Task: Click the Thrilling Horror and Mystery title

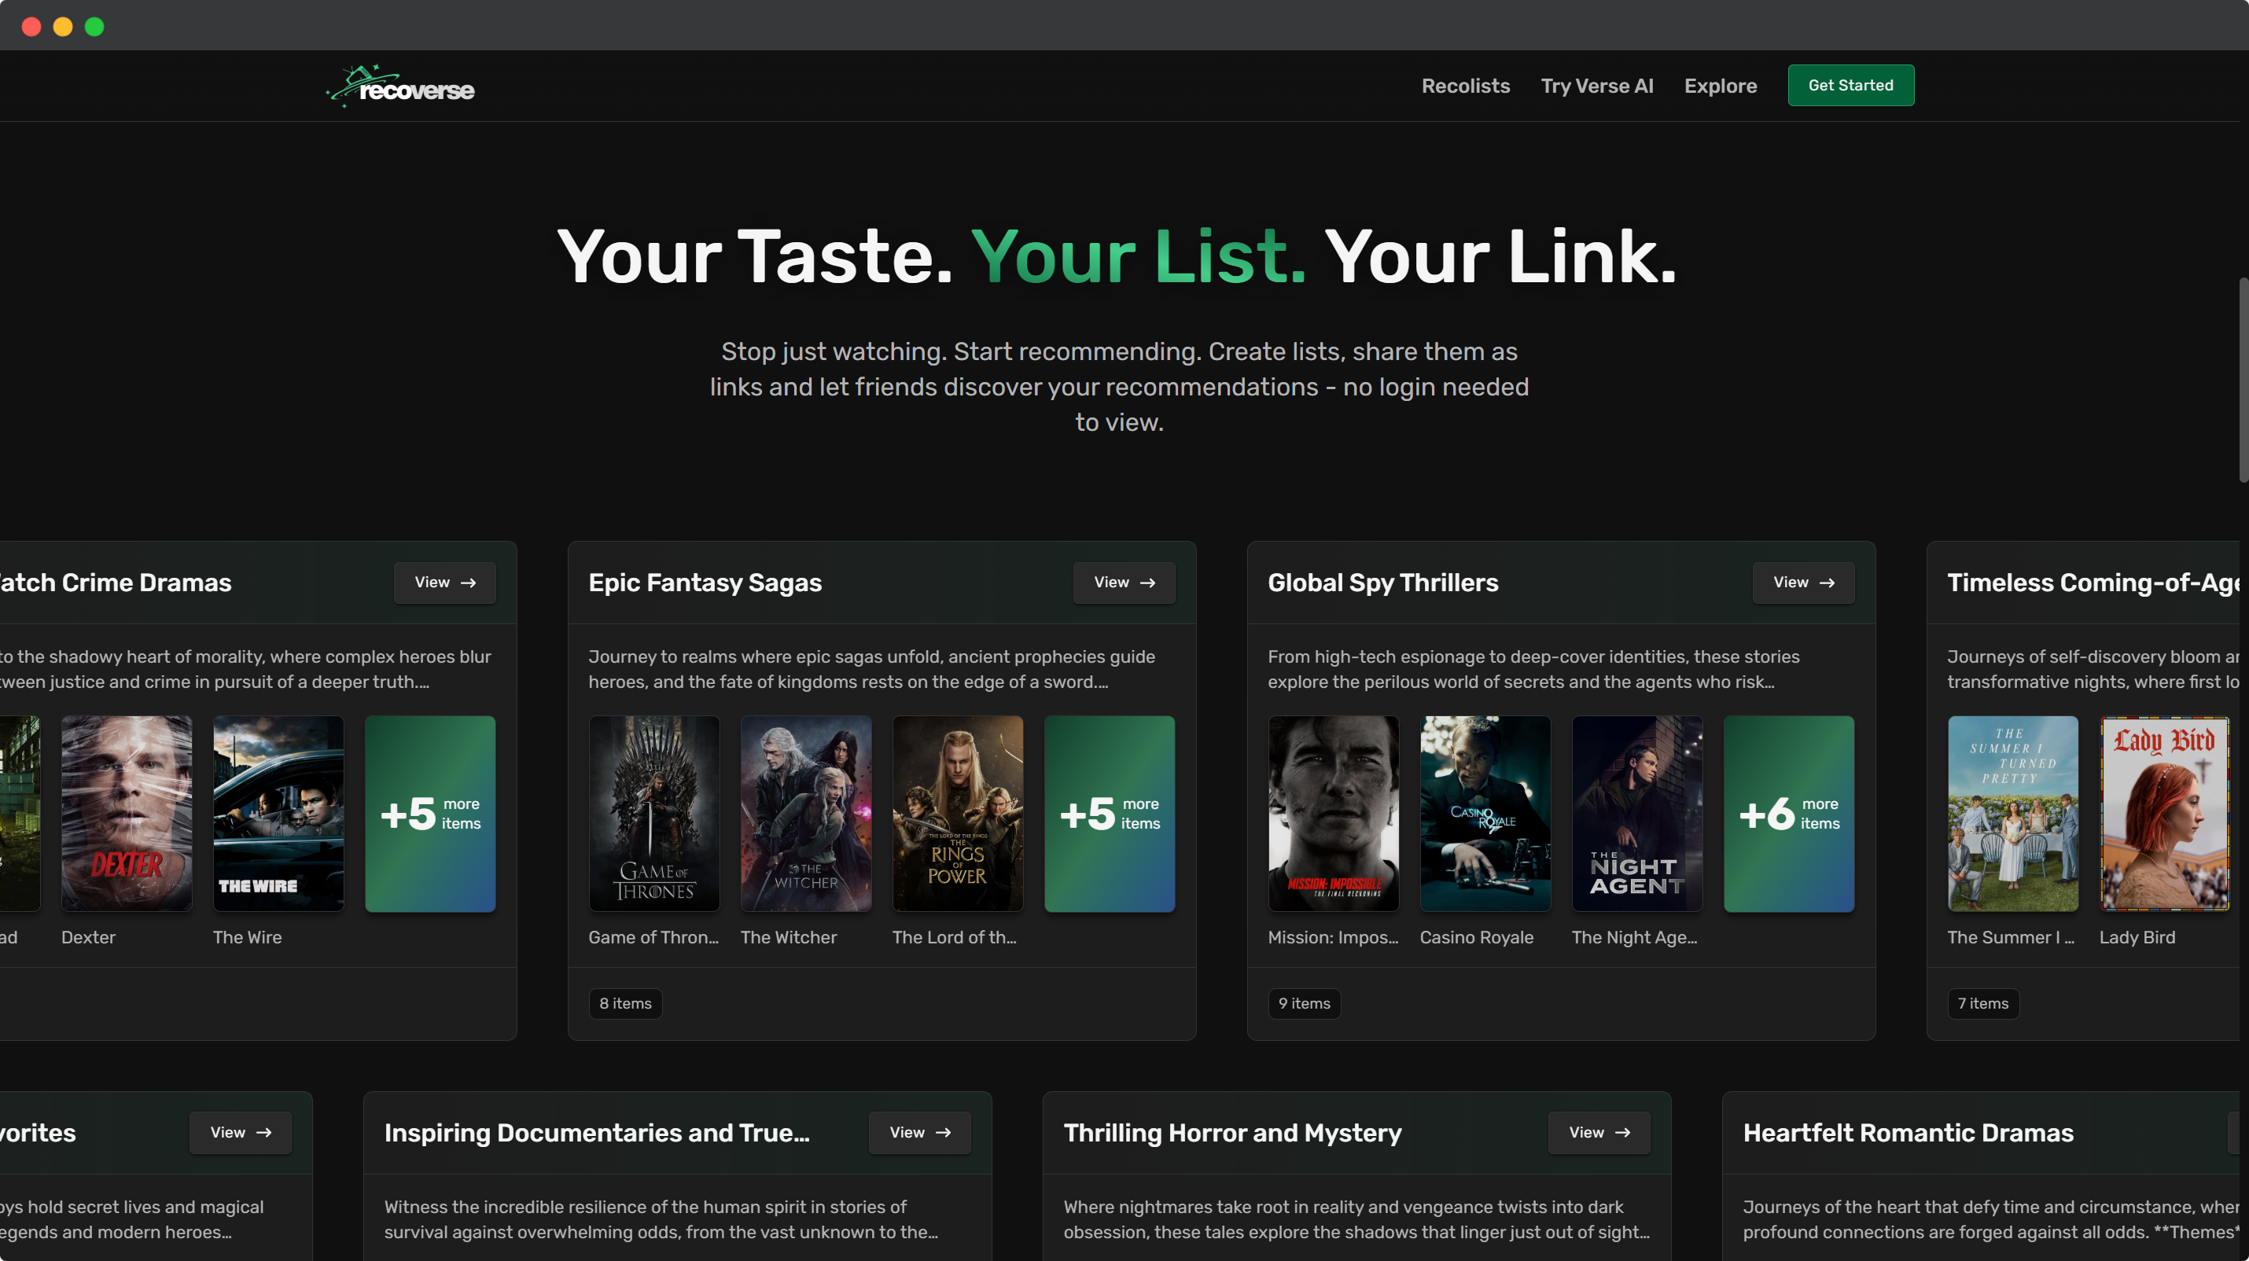Action: 1233,1132
